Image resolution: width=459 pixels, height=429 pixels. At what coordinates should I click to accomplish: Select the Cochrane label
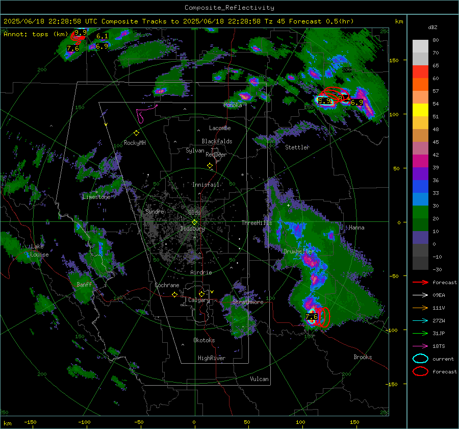click(x=167, y=285)
